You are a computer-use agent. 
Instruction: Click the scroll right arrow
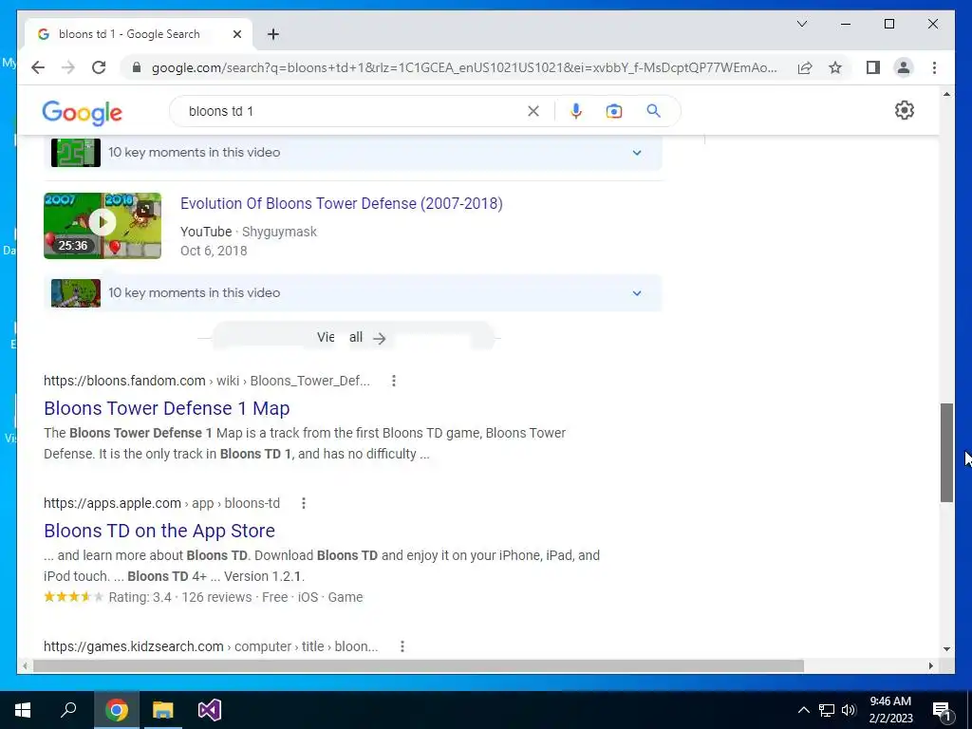pos(930,666)
